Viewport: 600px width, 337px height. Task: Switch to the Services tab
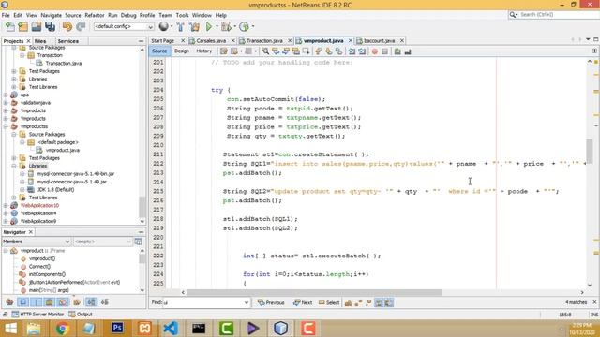[x=68, y=41]
